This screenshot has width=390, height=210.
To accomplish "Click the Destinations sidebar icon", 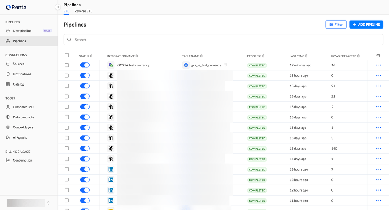I will pos(8,74).
